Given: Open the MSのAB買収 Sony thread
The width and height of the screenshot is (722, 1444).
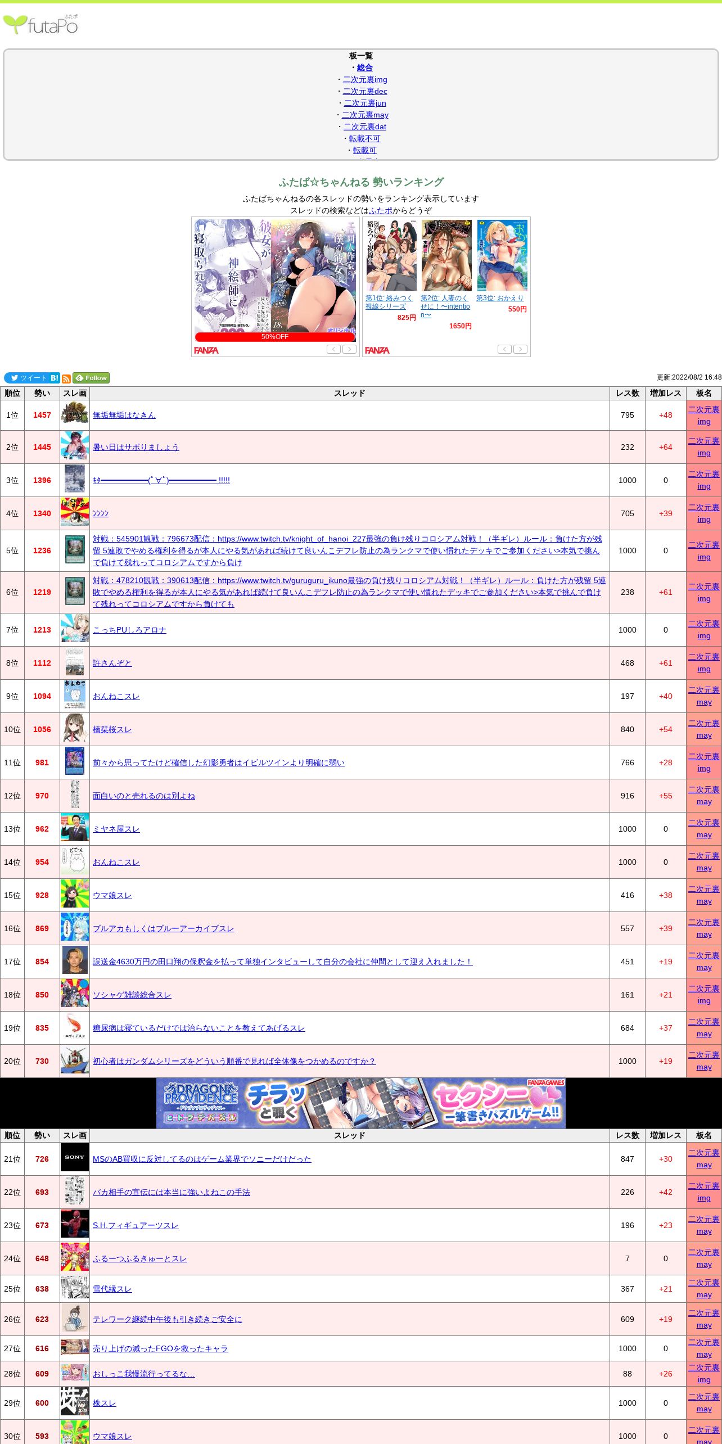Looking at the screenshot, I should [202, 1159].
